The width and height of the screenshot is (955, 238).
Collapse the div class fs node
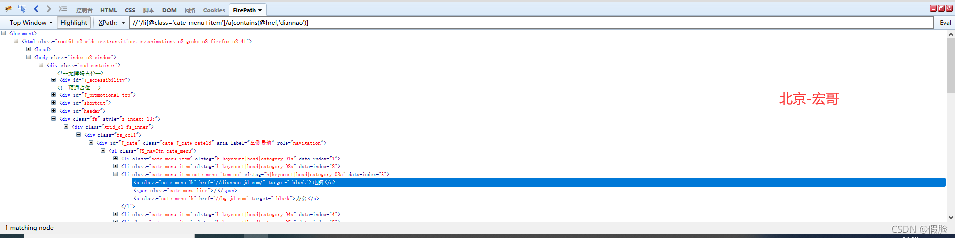tap(54, 119)
